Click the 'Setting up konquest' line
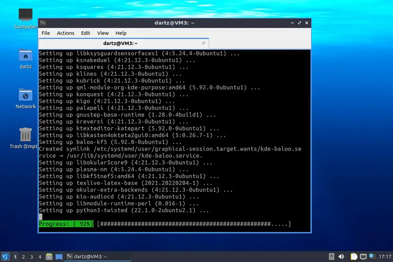Viewport: 393px width, 262px height. pos(114,94)
